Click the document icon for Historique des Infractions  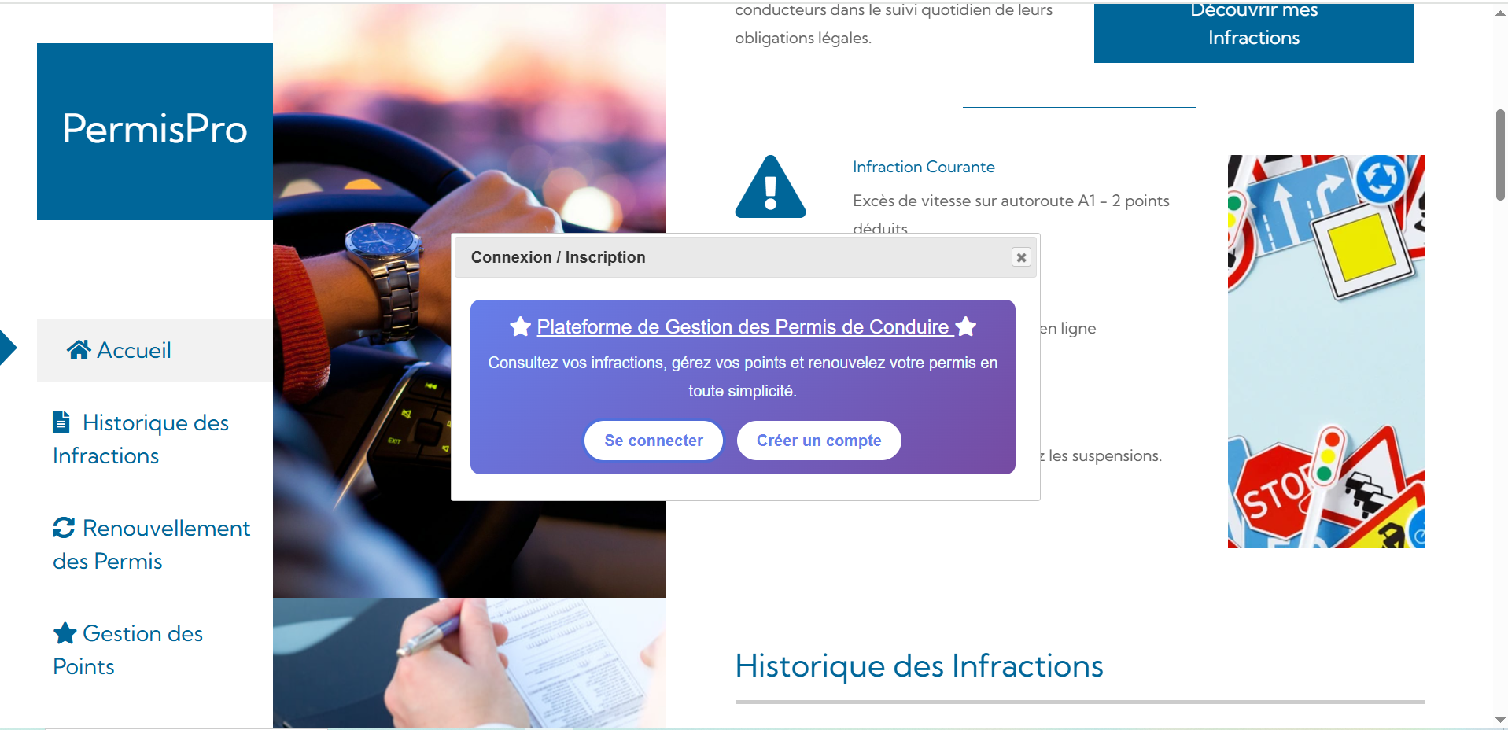(61, 422)
